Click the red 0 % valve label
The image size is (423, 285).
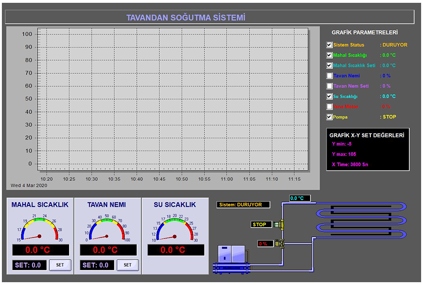coord(265,244)
